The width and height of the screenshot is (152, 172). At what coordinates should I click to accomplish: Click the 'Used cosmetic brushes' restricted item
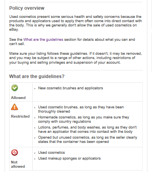pos(81,109)
